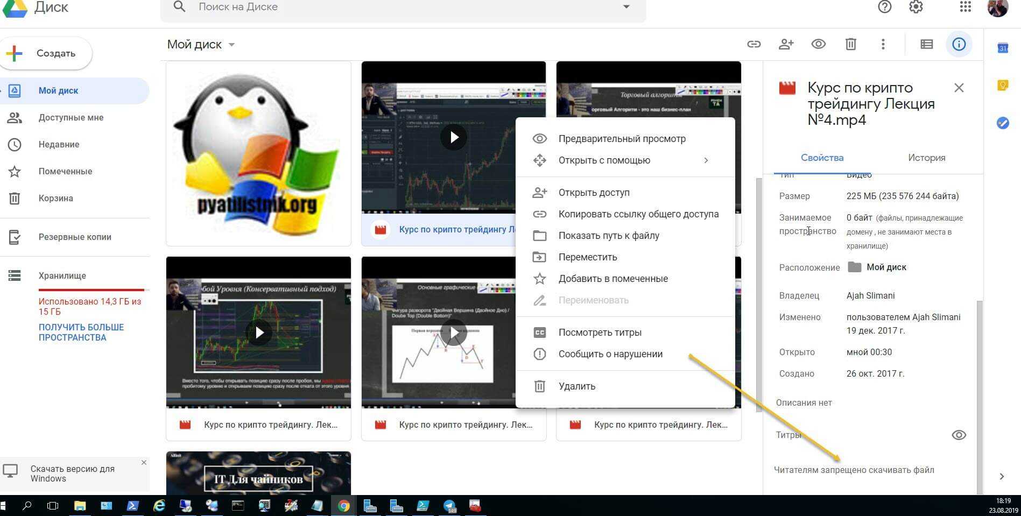The image size is (1021, 516).
Task: Click the red storage usage bar
Action: 91,289
